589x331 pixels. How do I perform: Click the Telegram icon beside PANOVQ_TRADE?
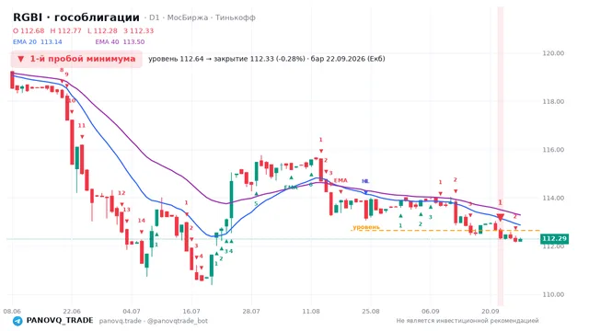[x=17, y=321]
